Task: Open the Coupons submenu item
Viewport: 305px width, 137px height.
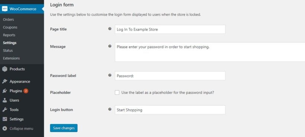Action: point(10,27)
